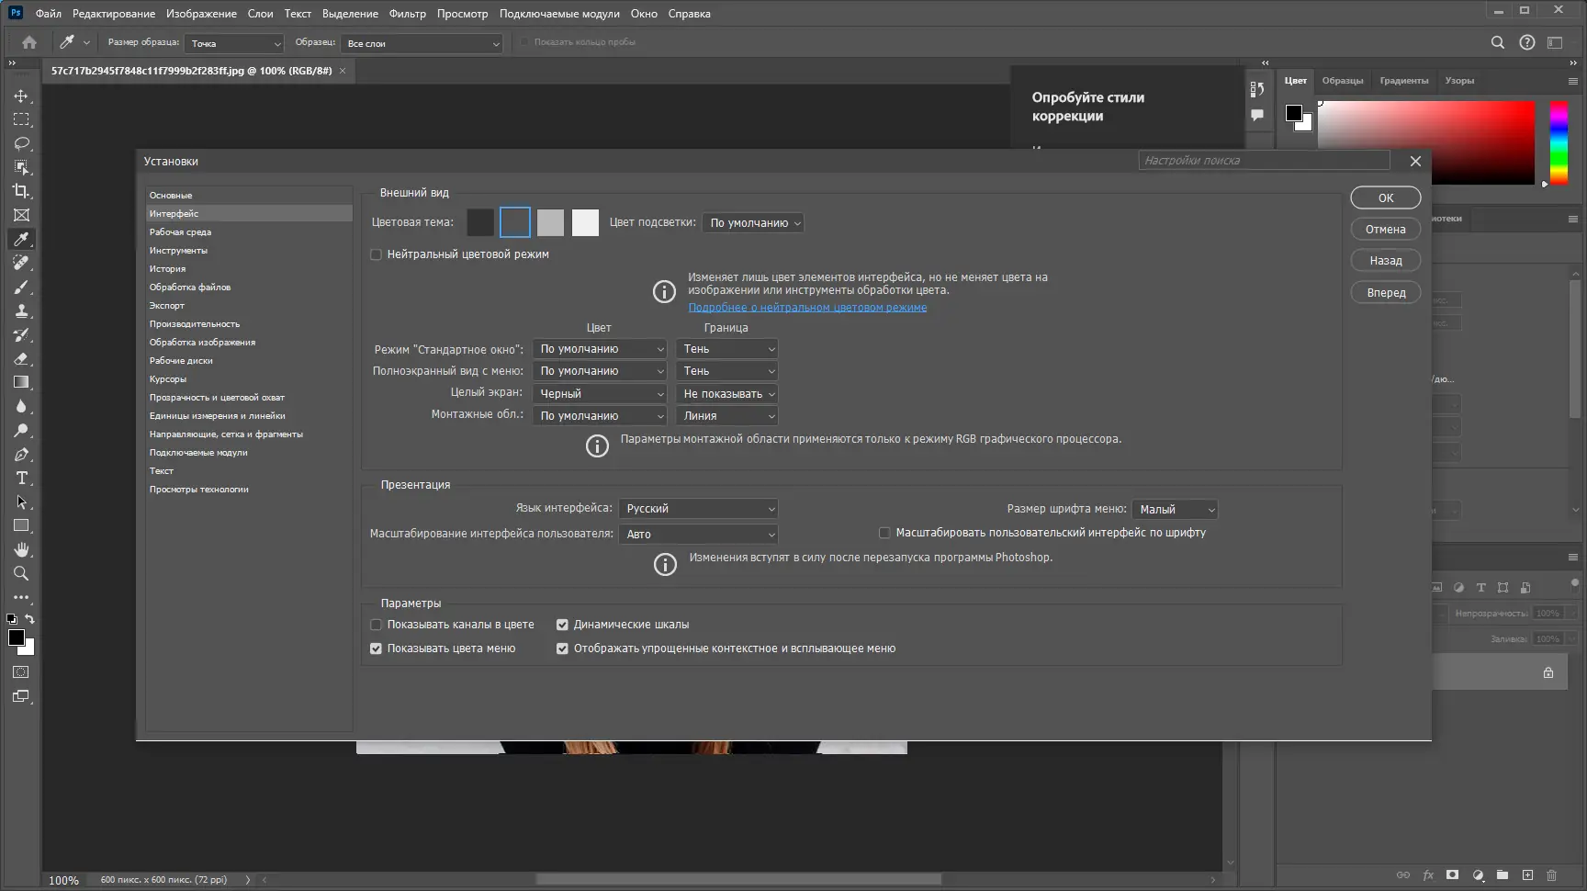Viewport: 1587px width, 891px height.
Task: Select the Lasso tool
Action: point(21,143)
